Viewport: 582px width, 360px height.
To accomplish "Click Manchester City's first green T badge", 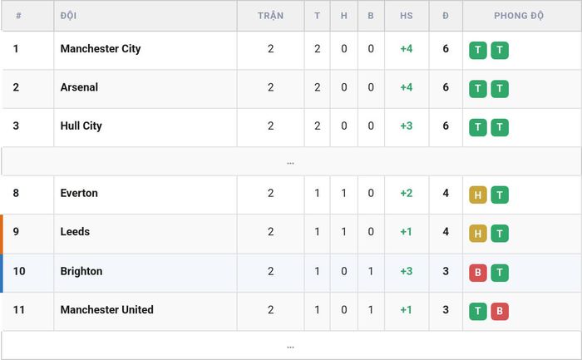I will 478,50.
